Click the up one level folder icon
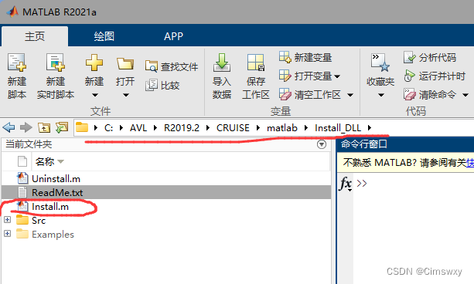Image resolution: width=474 pixels, height=284 pixels. click(x=44, y=127)
